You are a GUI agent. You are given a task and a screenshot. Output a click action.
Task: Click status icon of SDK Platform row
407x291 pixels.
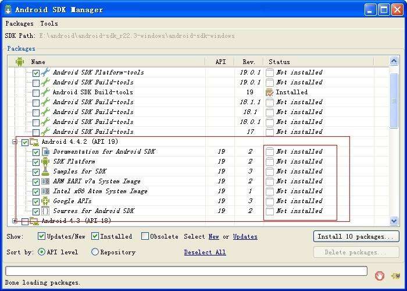click(x=270, y=161)
